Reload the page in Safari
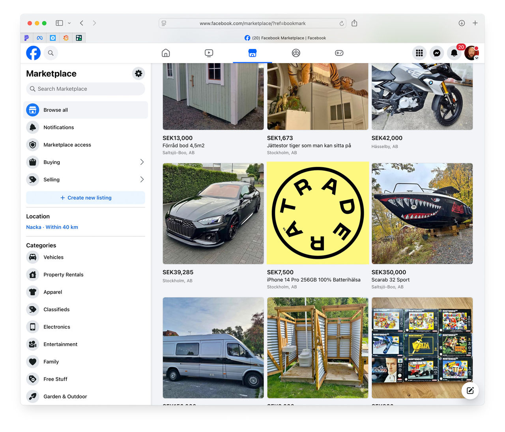Screen dimensions: 505x432 [342, 23]
